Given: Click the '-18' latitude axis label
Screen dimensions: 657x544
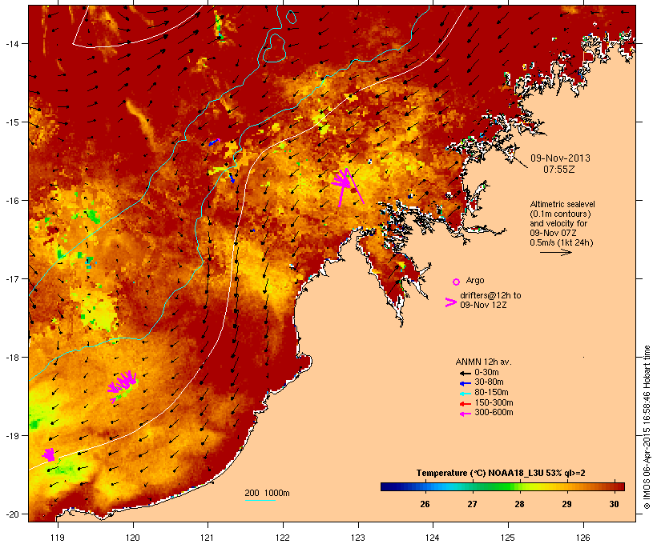Looking at the screenshot, I should [x=11, y=357].
